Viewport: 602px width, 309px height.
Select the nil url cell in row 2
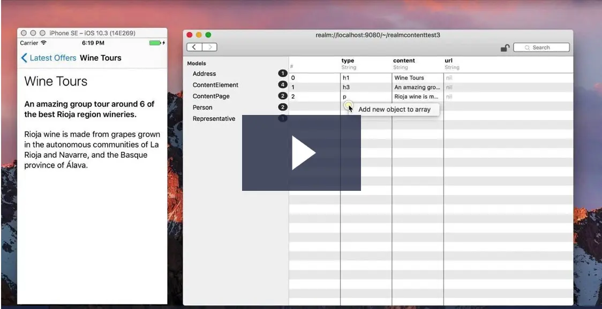[x=449, y=97]
